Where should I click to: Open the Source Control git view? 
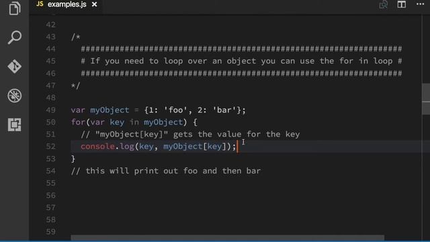click(15, 67)
